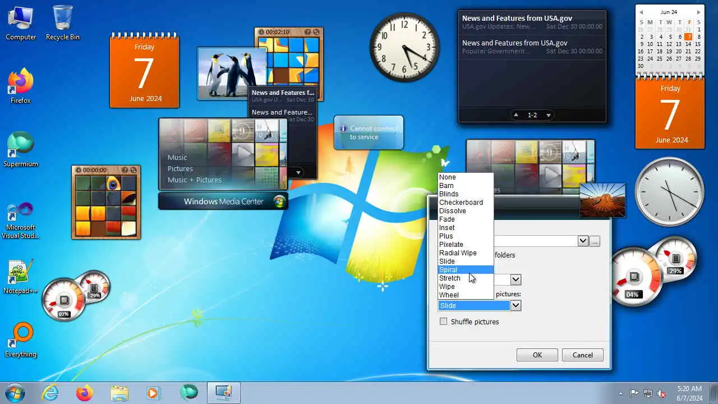The width and height of the screenshot is (718, 404).
Task: Select the Firefox desktop shortcut
Action: click(x=21, y=86)
